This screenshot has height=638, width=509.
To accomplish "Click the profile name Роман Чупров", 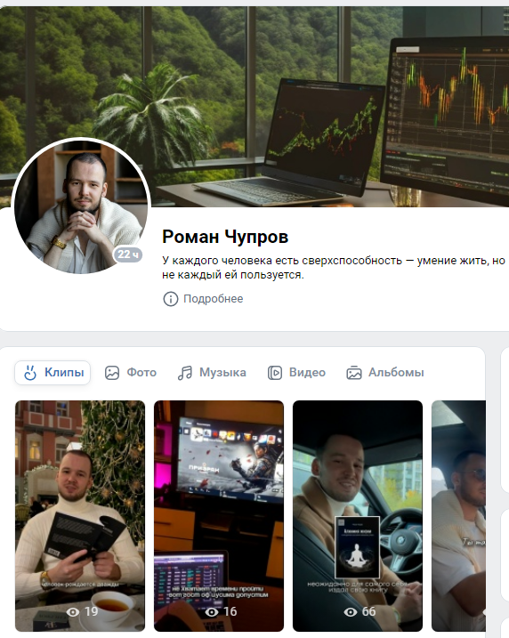I will (x=225, y=237).
